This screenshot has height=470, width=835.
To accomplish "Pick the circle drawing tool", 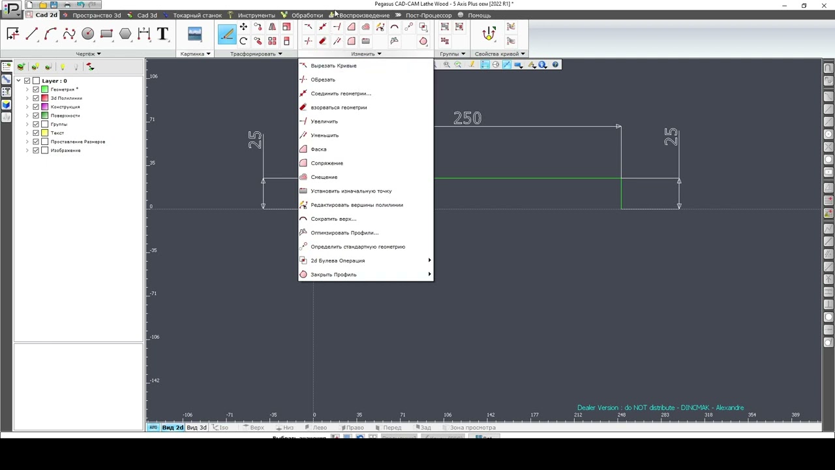I will click(87, 34).
